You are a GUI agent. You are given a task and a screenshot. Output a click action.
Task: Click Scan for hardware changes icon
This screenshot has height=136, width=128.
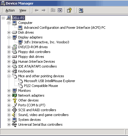point(81,10)
